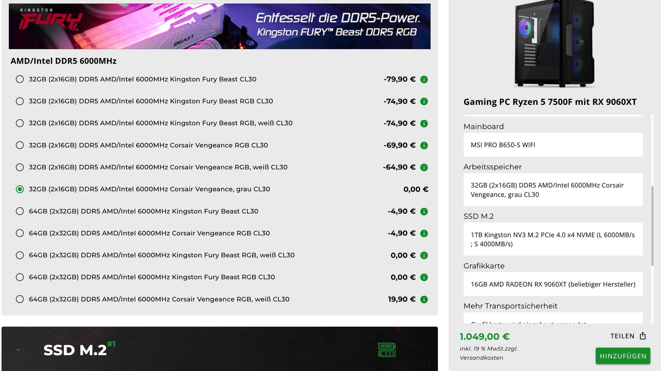Click the summary panel scrollbar

click(652, 226)
